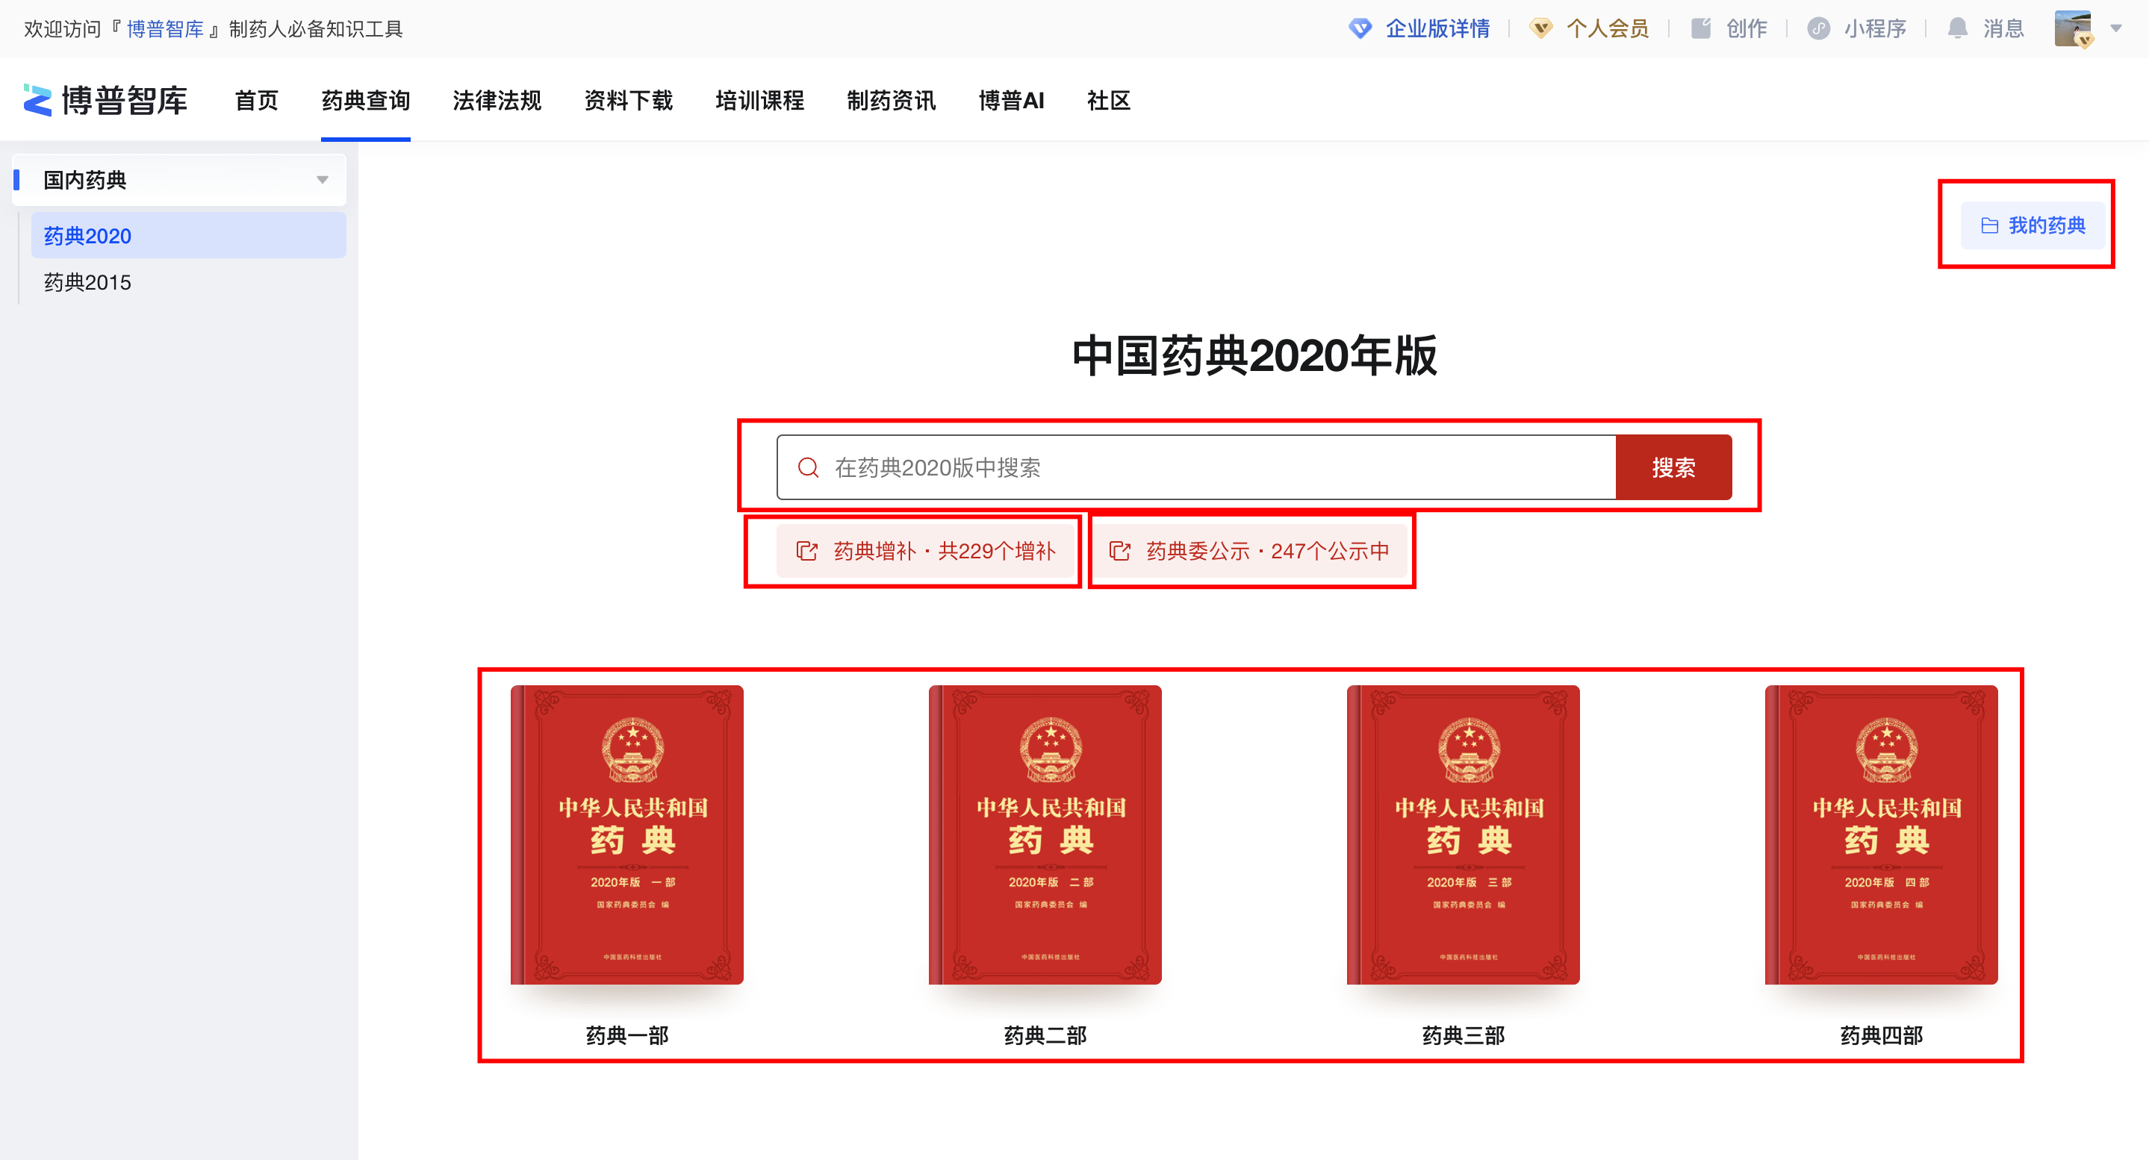Viewport: 2149px width, 1160px height.
Task: Open the 社区 tab
Action: coord(1109,101)
